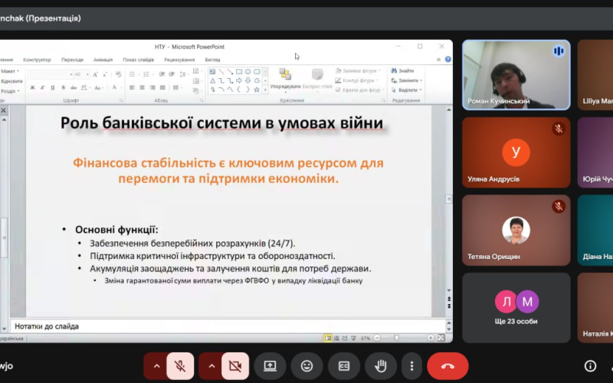Expand audio settings arrow beside the microphone
This screenshot has width=613, height=383.
(x=157, y=366)
